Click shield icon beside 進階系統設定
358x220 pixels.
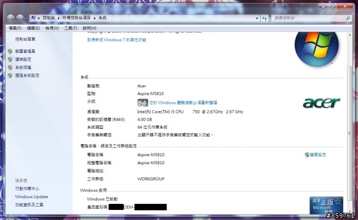(x=10, y=75)
